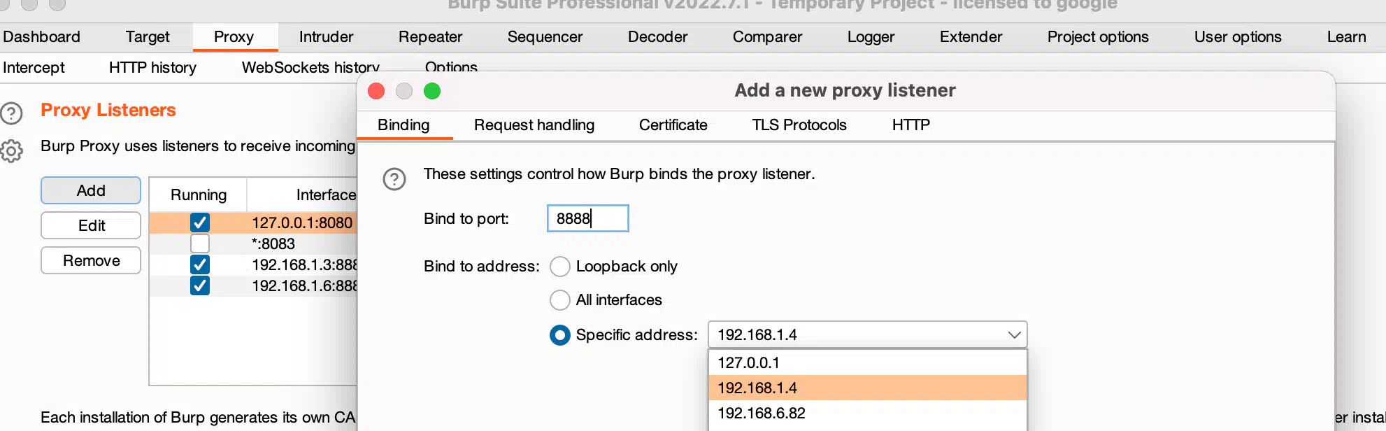Viewport: 1386px width, 431px height.
Task: Enable the *:8083 listener checkbox
Action: coord(200,243)
